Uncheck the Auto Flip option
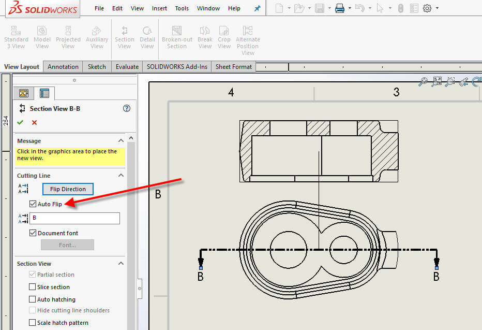This screenshot has height=330, width=482. pyautogui.click(x=33, y=204)
